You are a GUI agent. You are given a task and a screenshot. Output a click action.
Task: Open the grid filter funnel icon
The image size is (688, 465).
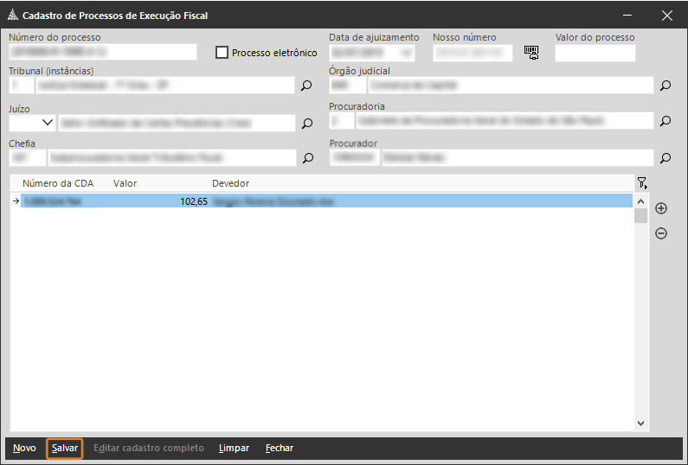641,183
